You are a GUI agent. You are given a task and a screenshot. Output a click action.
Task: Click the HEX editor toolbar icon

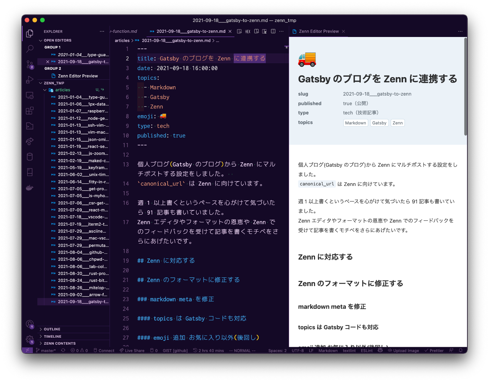248,31
